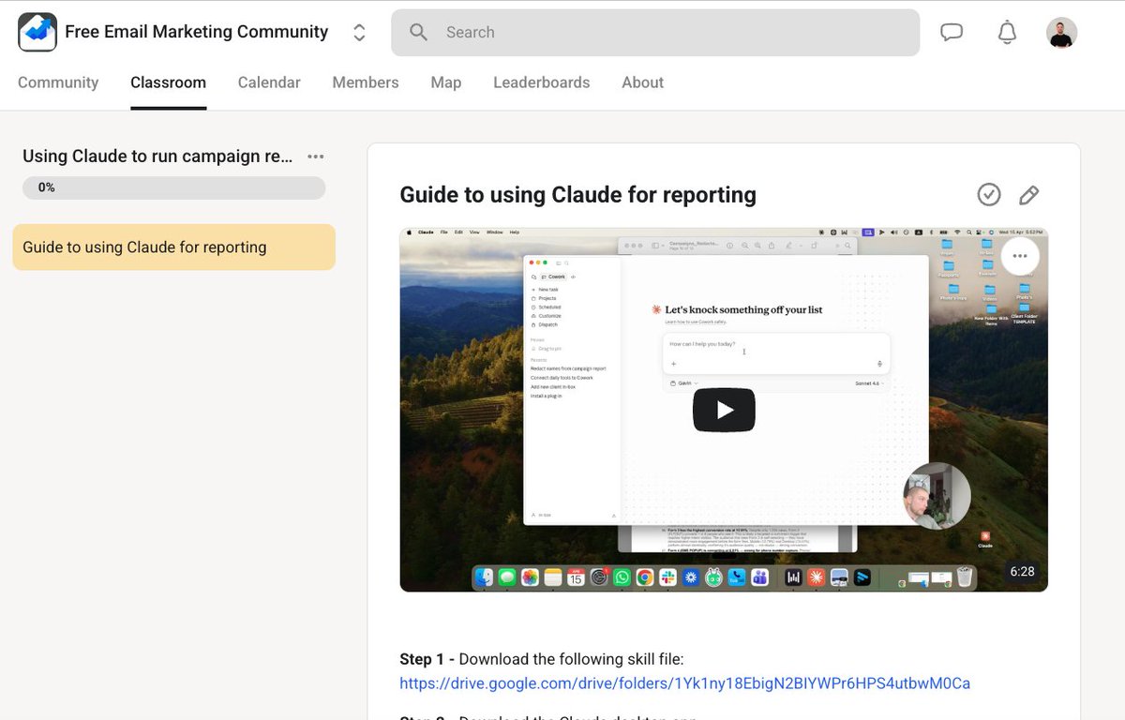1125x720 pixels.
Task: Open the course three-dot options menu
Action: [316, 157]
